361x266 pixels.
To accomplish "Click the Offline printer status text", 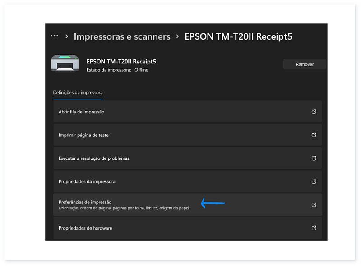I will 141,70.
